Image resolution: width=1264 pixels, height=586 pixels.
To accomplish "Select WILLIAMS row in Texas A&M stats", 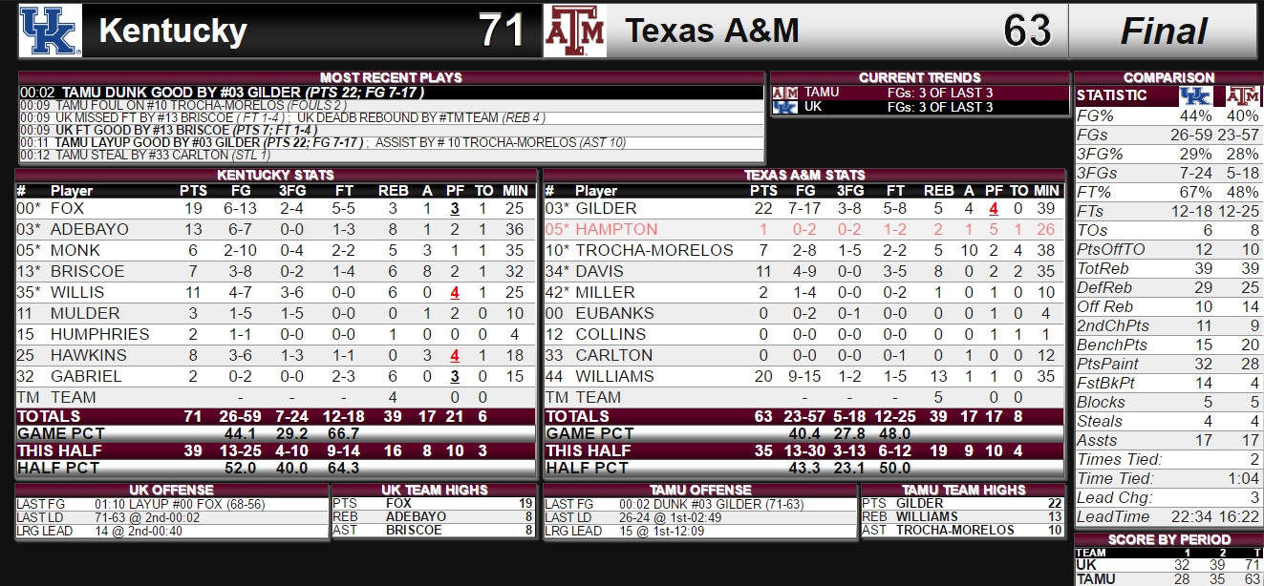I will click(803, 376).
